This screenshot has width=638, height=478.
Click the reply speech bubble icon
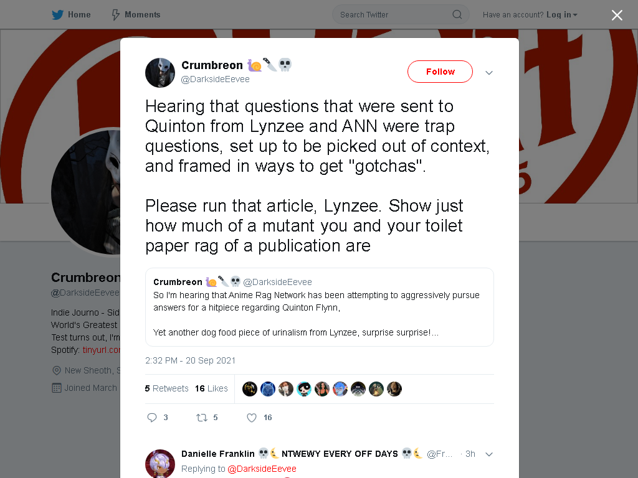click(x=152, y=418)
